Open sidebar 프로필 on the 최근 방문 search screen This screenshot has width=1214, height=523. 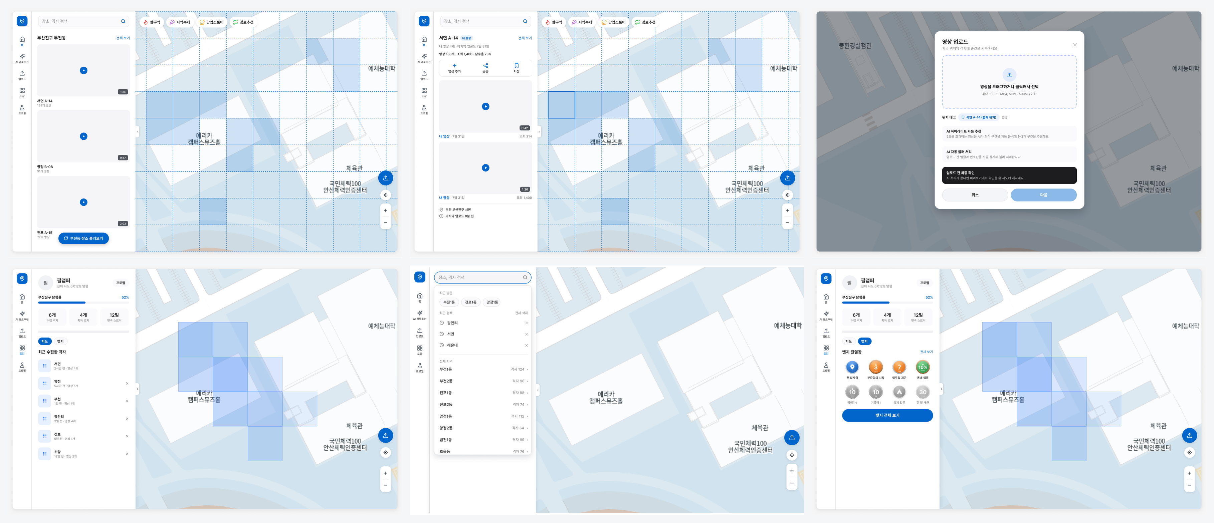pyautogui.click(x=420, y=368)
